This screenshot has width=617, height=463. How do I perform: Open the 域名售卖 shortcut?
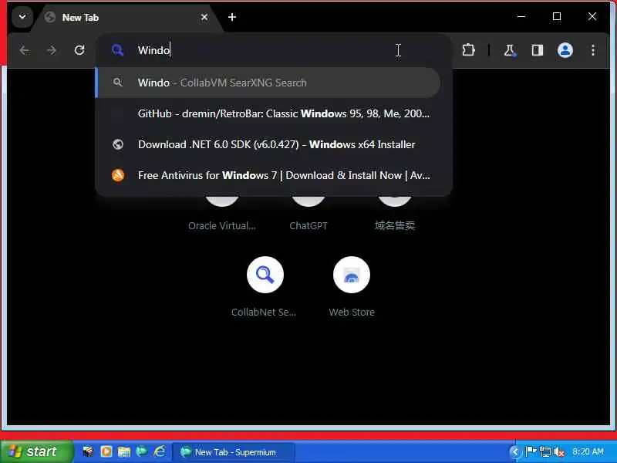pyautogui.click(x=395, y=213)
